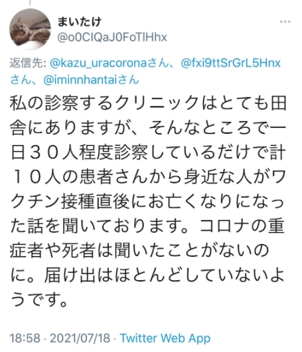Click the 18:58 timestamp
The height and width of the screenshot is (352, 302).
(x=25, y=338)
